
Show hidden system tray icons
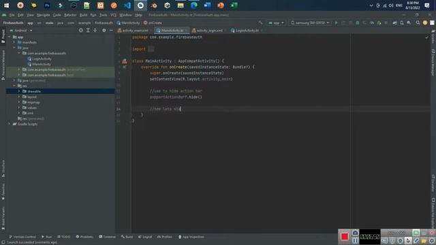[x=371, y=5]
